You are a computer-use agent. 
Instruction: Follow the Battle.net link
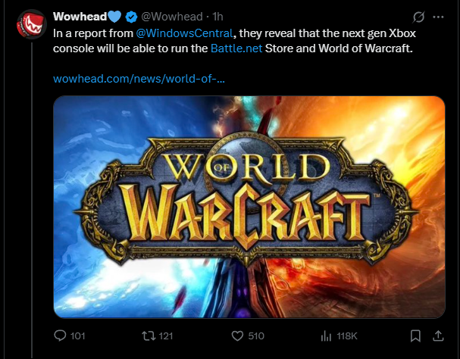click(236, 48)
